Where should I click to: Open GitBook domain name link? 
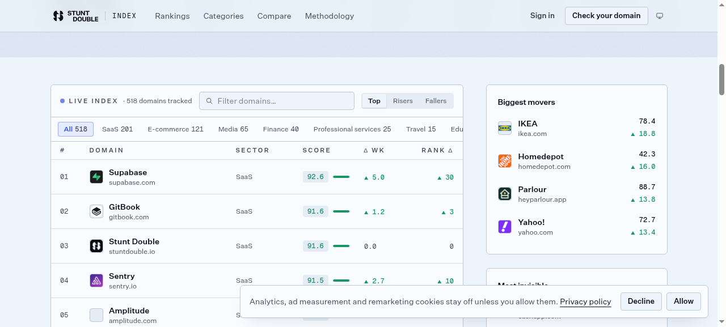click(124, 207)
